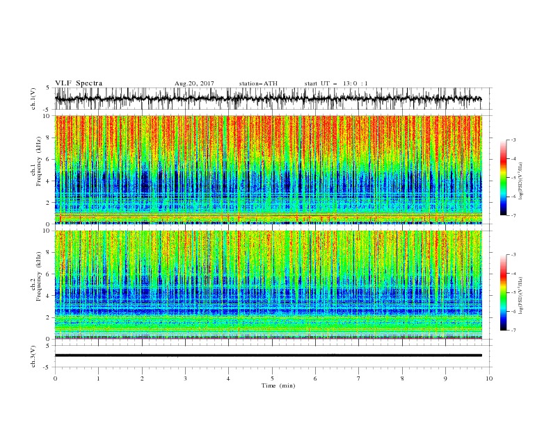Click the ch.2 frequency tick "6"
Screen dimensions: 551x425
[49, 274]
